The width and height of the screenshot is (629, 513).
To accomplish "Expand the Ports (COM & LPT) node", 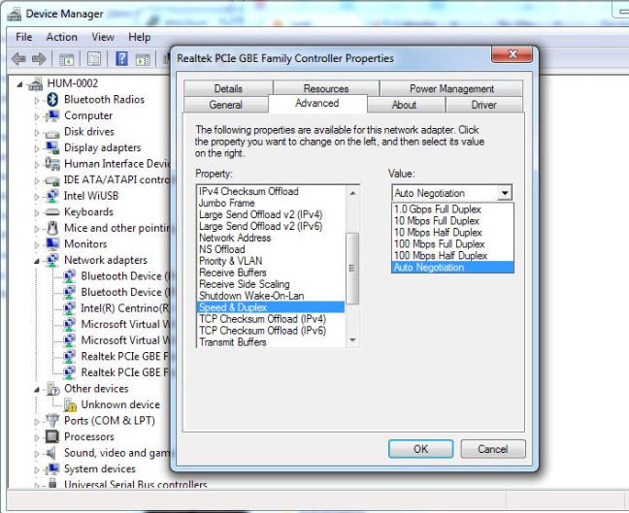I will (37, 421).
